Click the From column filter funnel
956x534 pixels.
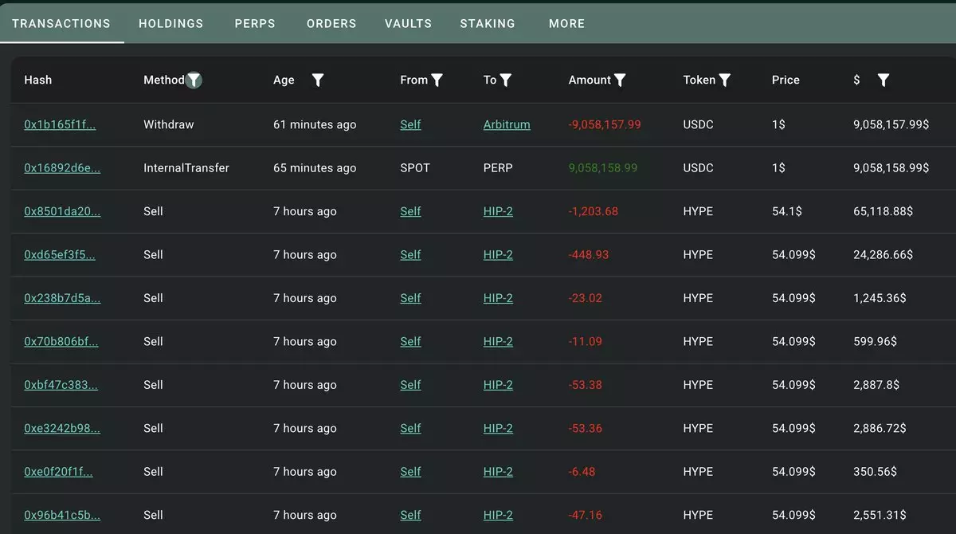437,80
